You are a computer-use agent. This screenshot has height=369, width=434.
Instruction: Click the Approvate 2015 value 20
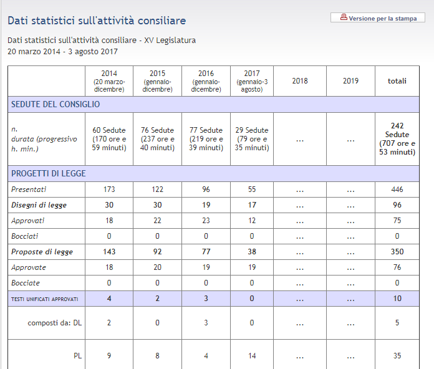click(x=157, y=267)
